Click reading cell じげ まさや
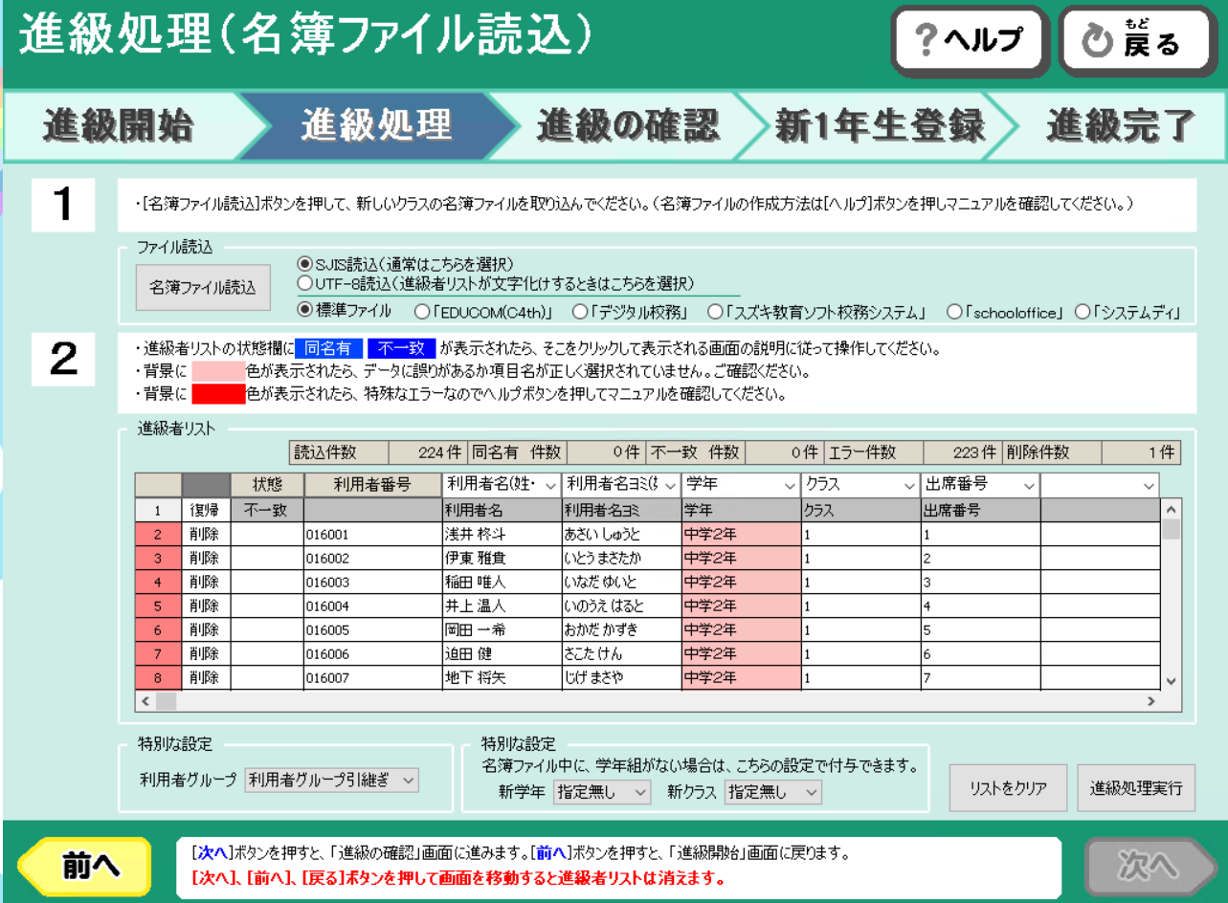The width and height of the screenshot is (1228, 903). [x=621, y=677]
